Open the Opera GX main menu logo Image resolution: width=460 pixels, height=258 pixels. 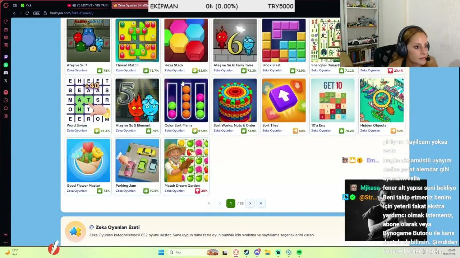click(6, 5)
